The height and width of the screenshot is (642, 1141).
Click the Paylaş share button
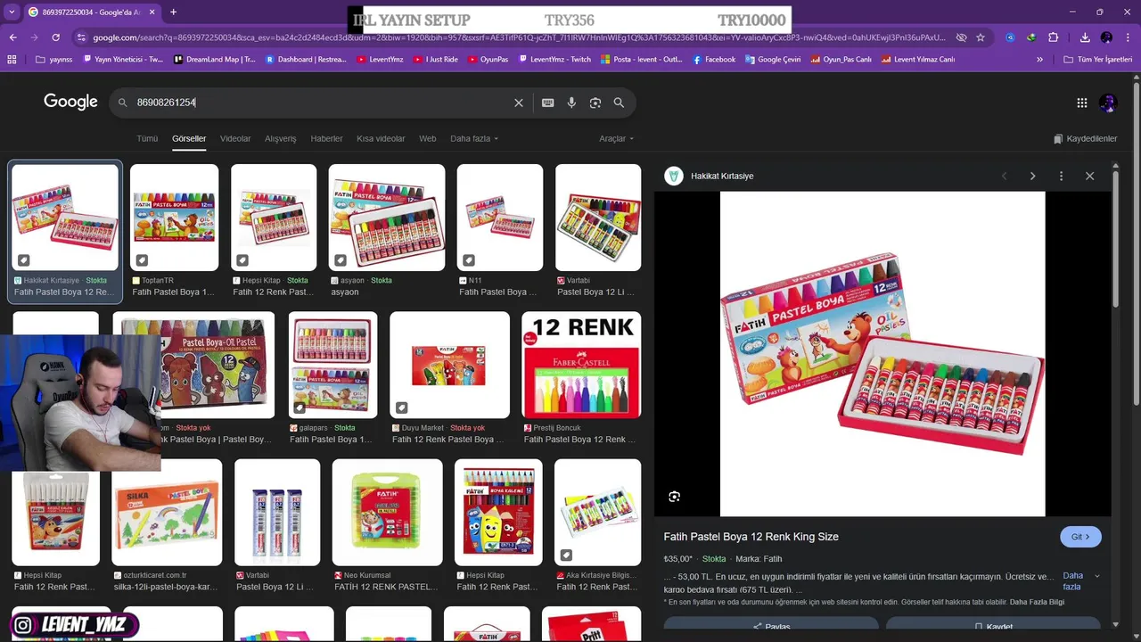[x=771, y=626]
